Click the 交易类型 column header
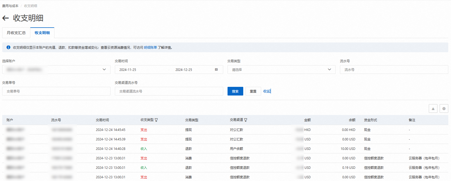 (192, 120)
